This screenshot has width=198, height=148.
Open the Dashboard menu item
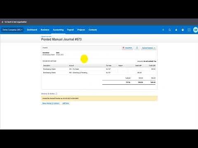click(x=32, y=30)
